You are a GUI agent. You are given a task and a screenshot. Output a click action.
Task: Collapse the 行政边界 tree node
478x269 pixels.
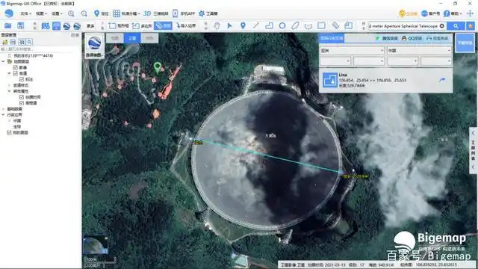[3, 114]
